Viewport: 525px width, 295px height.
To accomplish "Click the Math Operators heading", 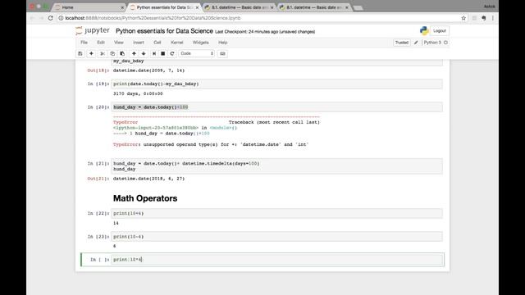I will point(145,198).
